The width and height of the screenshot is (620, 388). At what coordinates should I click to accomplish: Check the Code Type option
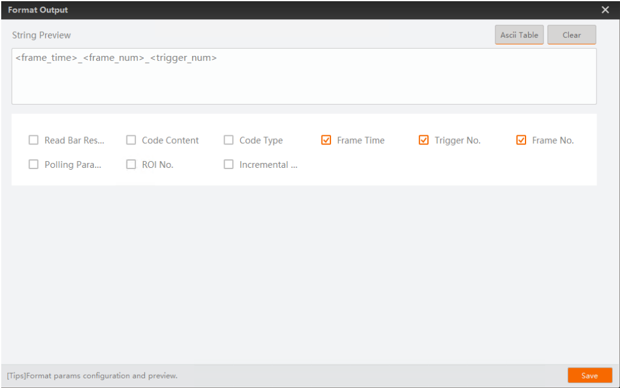click(229, 140)
